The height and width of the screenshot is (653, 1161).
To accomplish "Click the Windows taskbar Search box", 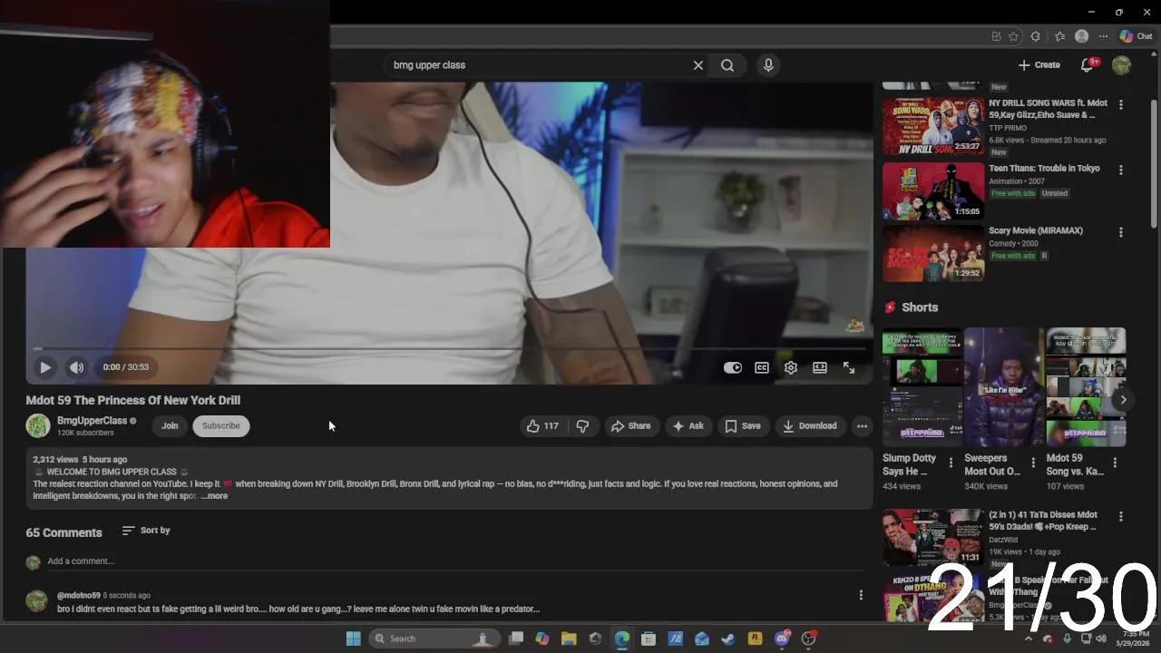I will (x=434, y=638).
